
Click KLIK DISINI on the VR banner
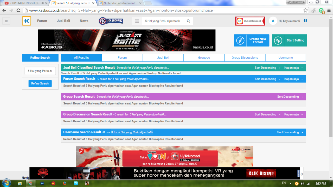261,173
